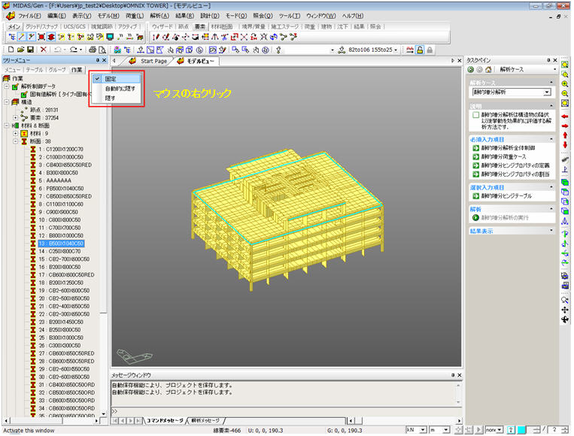The width and height of the screenshot is (574, 436).
Task: Collapse the 選択入力項目 section in task pane
Action: tap(551, 187)
